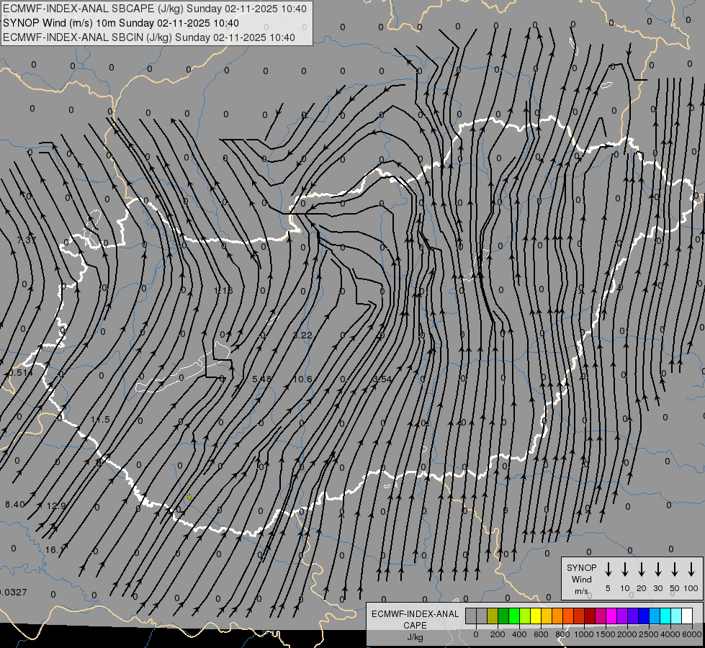Click the SBCIN title line in the header box

(x=149, y=37)
